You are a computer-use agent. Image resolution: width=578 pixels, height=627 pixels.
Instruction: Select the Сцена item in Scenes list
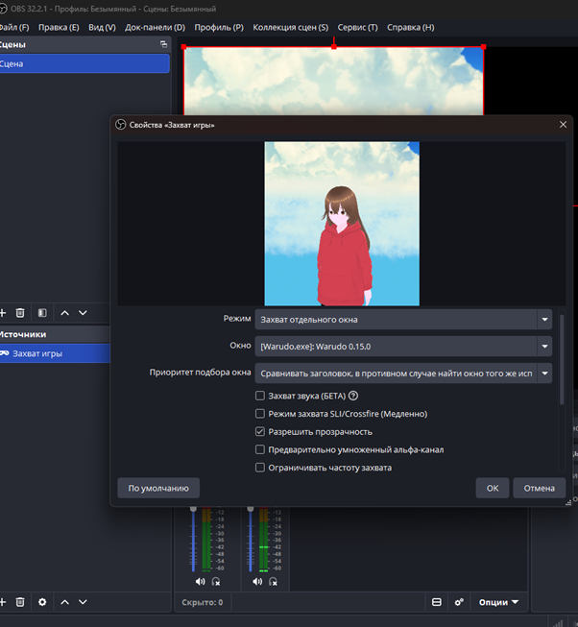[x=84, y=63]
